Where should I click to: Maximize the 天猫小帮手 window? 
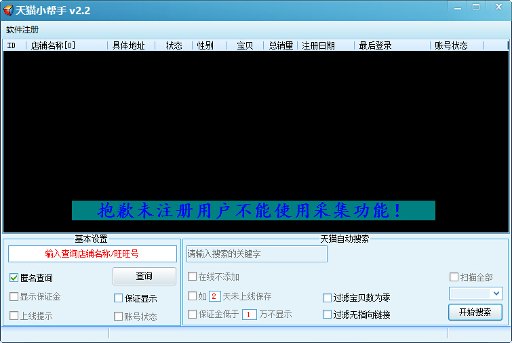476,7
